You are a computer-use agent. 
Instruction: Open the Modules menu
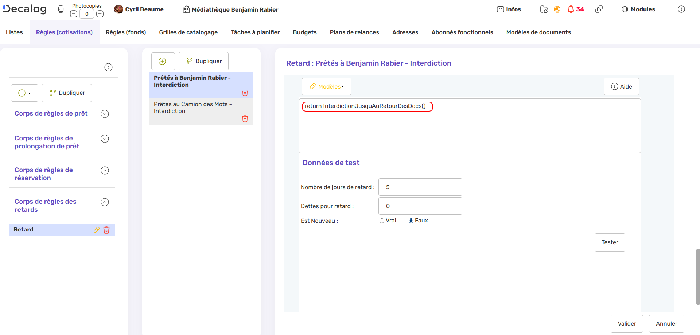[640, 9]
